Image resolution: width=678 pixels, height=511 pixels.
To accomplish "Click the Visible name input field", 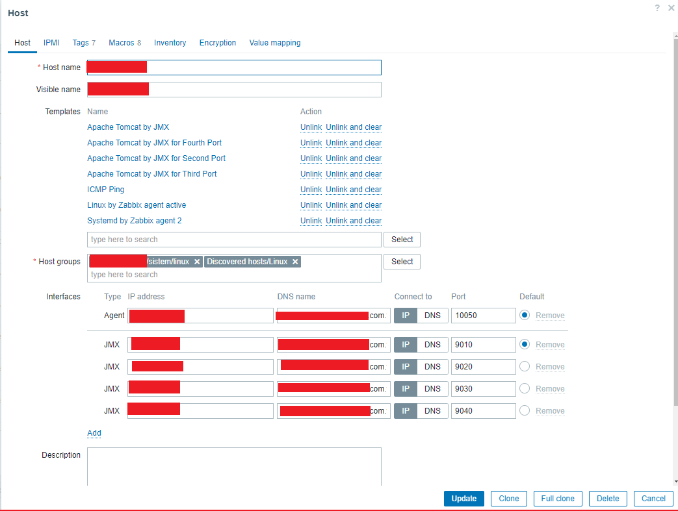I will pos(234,90).
